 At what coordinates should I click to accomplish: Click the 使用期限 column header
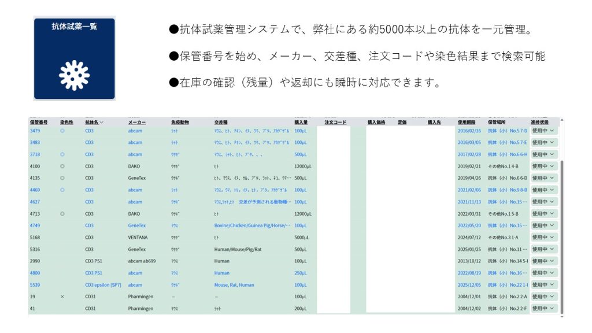tap(467, 123)
